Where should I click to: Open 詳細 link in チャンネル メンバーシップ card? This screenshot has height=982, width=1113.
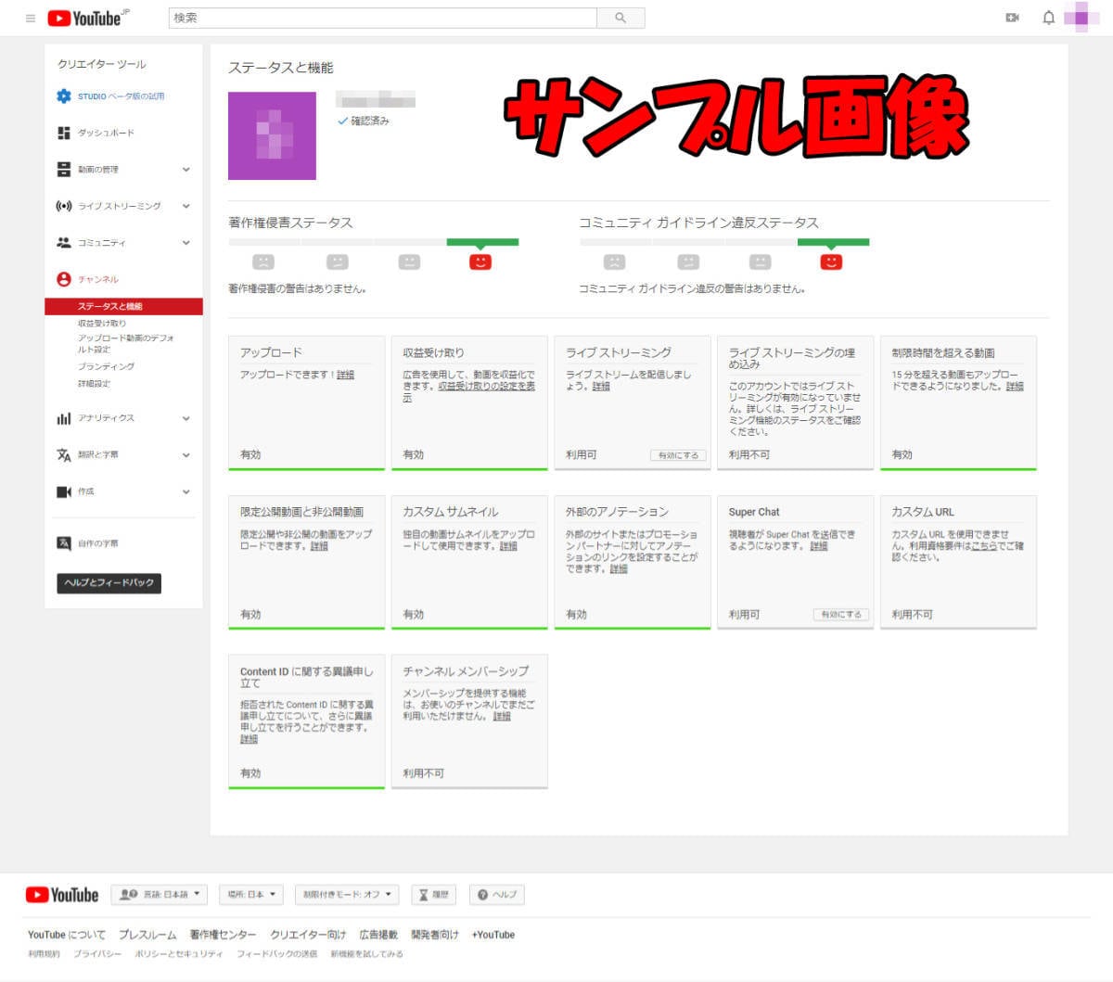(x=502, y=717)
